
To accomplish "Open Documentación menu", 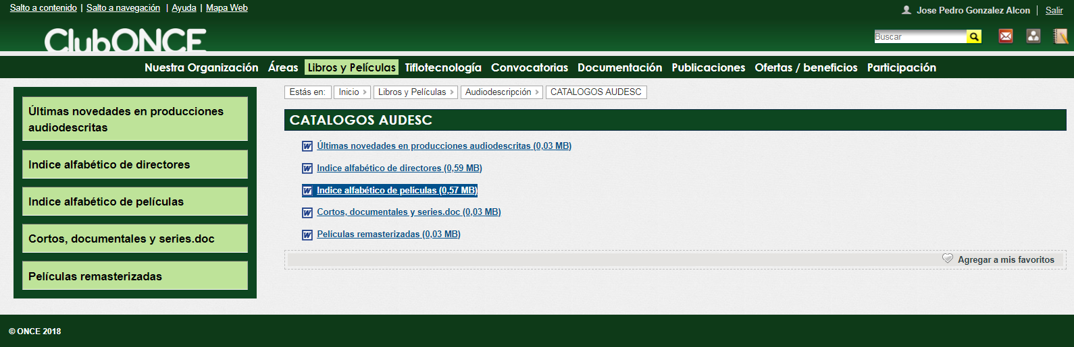I will click(619, 67).
